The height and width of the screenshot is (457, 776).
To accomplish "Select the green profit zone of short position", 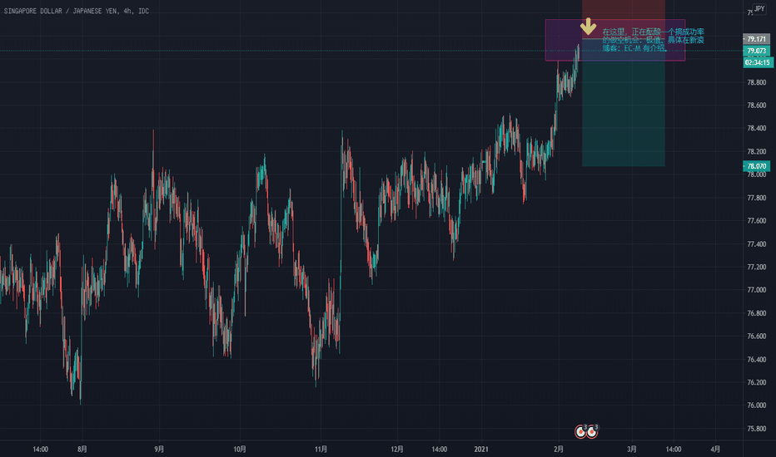I will pyautogui.click(x=624, y=103).
